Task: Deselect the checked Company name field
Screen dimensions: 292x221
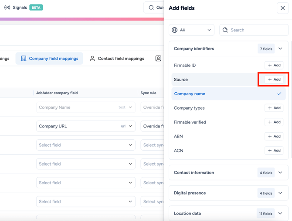Action: click(279, 94)
